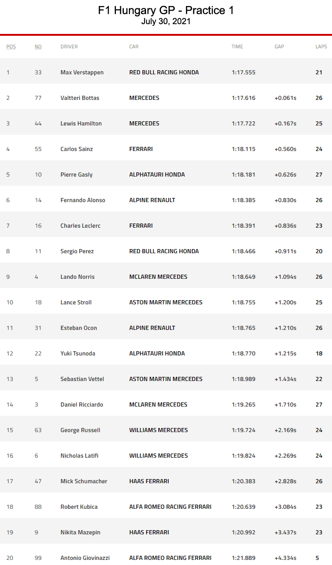
Task: Click Fernando Alonso's lap time 1:18.385
Action: 243,200
